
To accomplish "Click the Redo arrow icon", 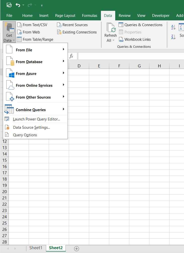I will 30,5.
